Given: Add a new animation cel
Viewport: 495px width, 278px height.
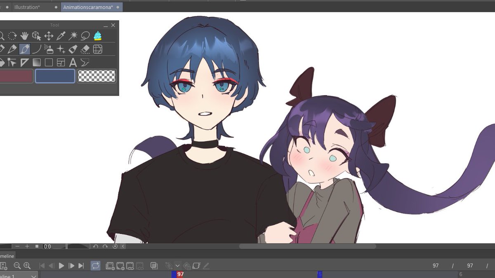Looking at the screenshot, I should coord(120,266).
